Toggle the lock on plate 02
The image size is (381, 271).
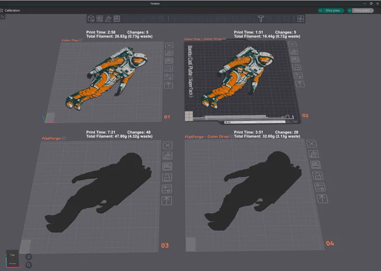[x=297, y=68]
